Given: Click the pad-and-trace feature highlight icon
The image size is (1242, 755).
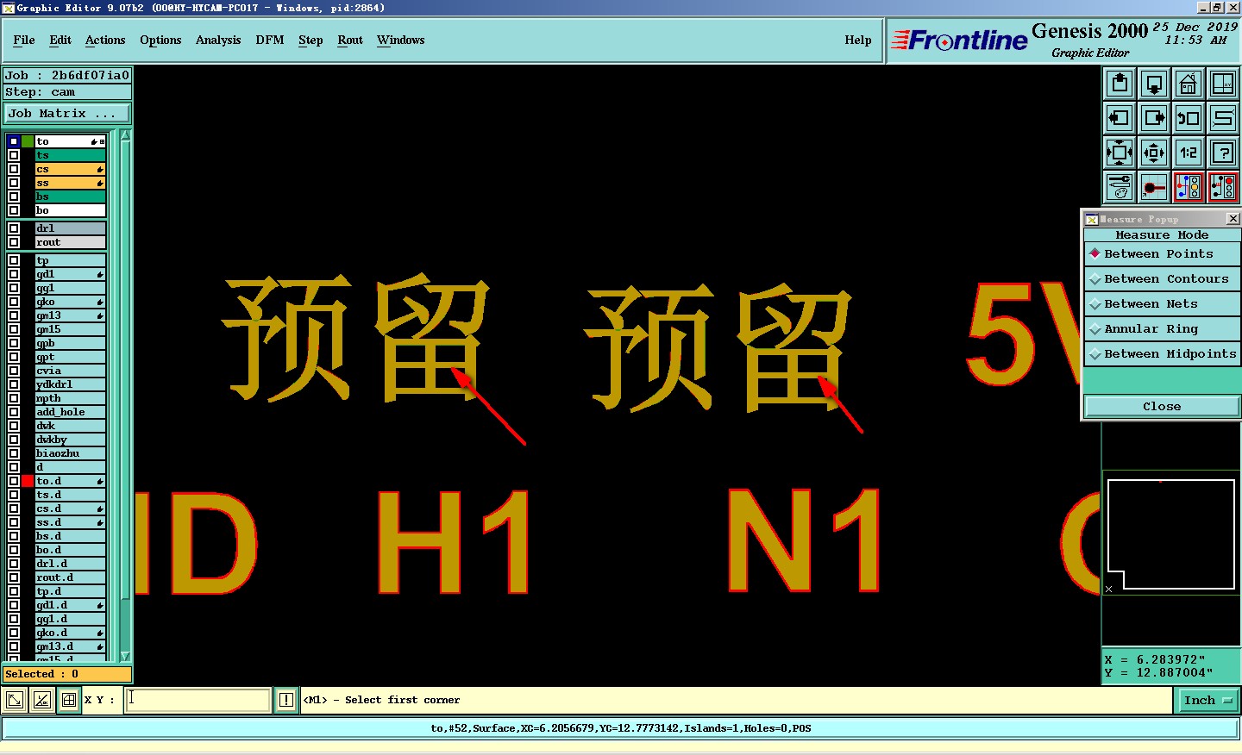Looking at the screenshot, I should coord(1154,186).
